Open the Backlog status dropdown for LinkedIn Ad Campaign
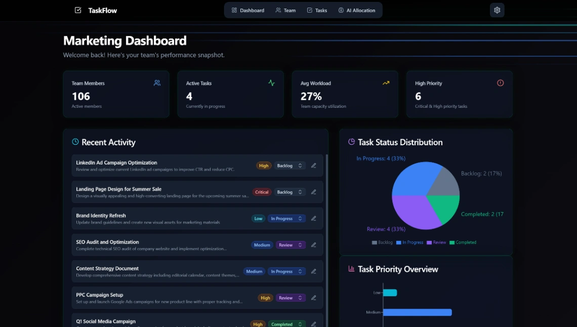Screen dimensions: 577x327 coord(290,166)
